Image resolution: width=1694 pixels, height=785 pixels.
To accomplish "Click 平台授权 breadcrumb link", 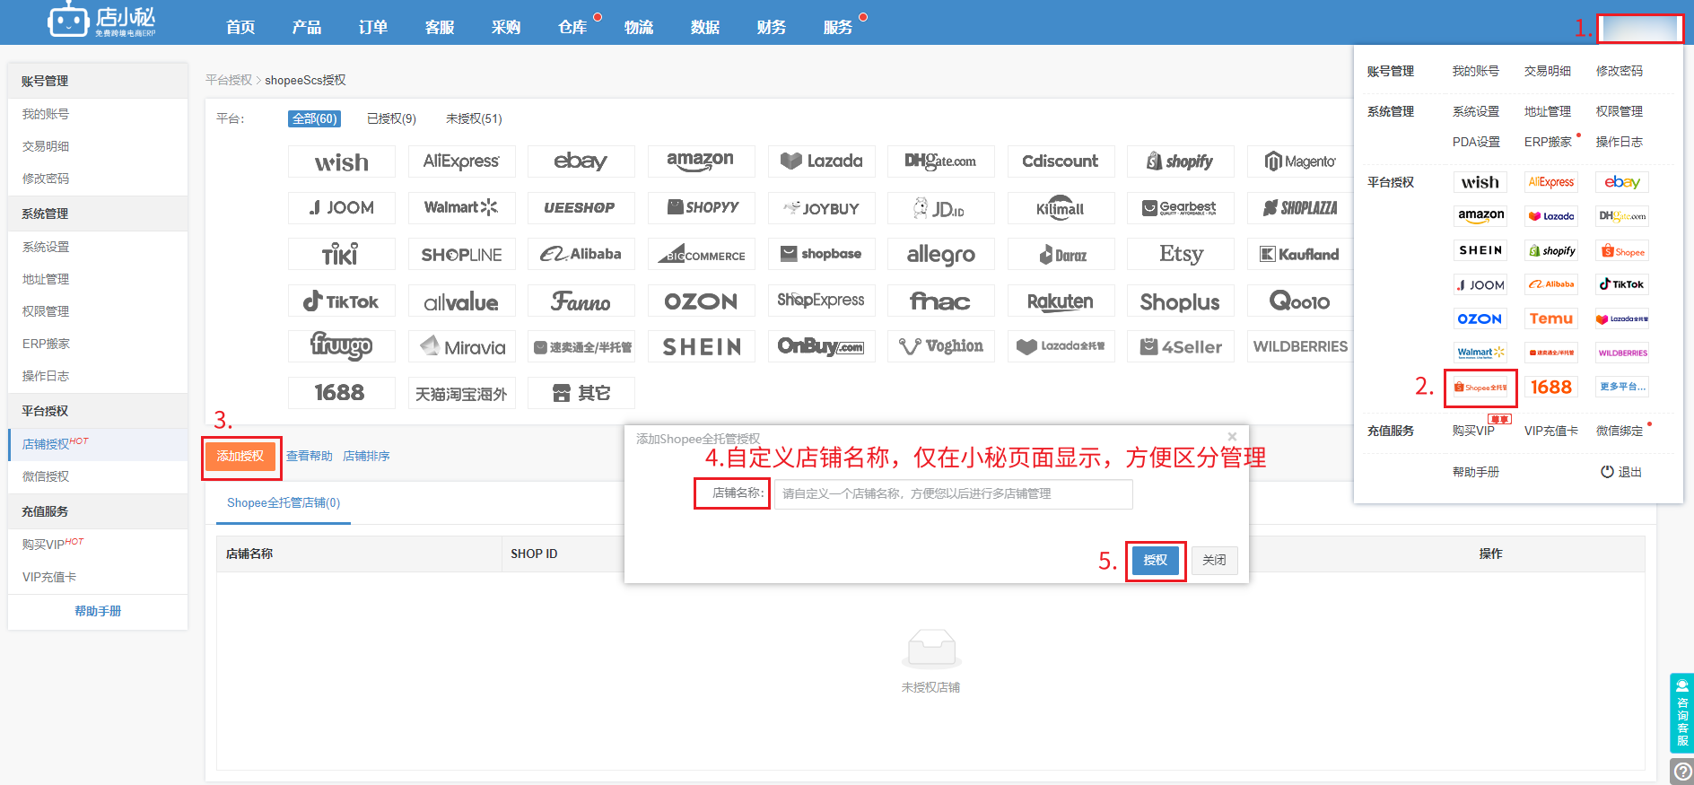I will pos(229,80).
